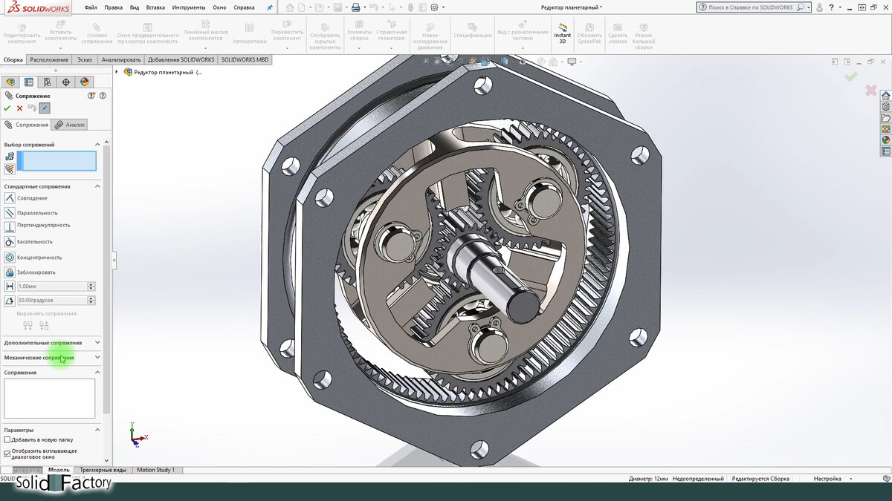Image resolution: width=892 pixels, height=501 pixels.
Task: Switch to the 'Анализ' tab in mate panel
Action: click(x=70, y=125)
